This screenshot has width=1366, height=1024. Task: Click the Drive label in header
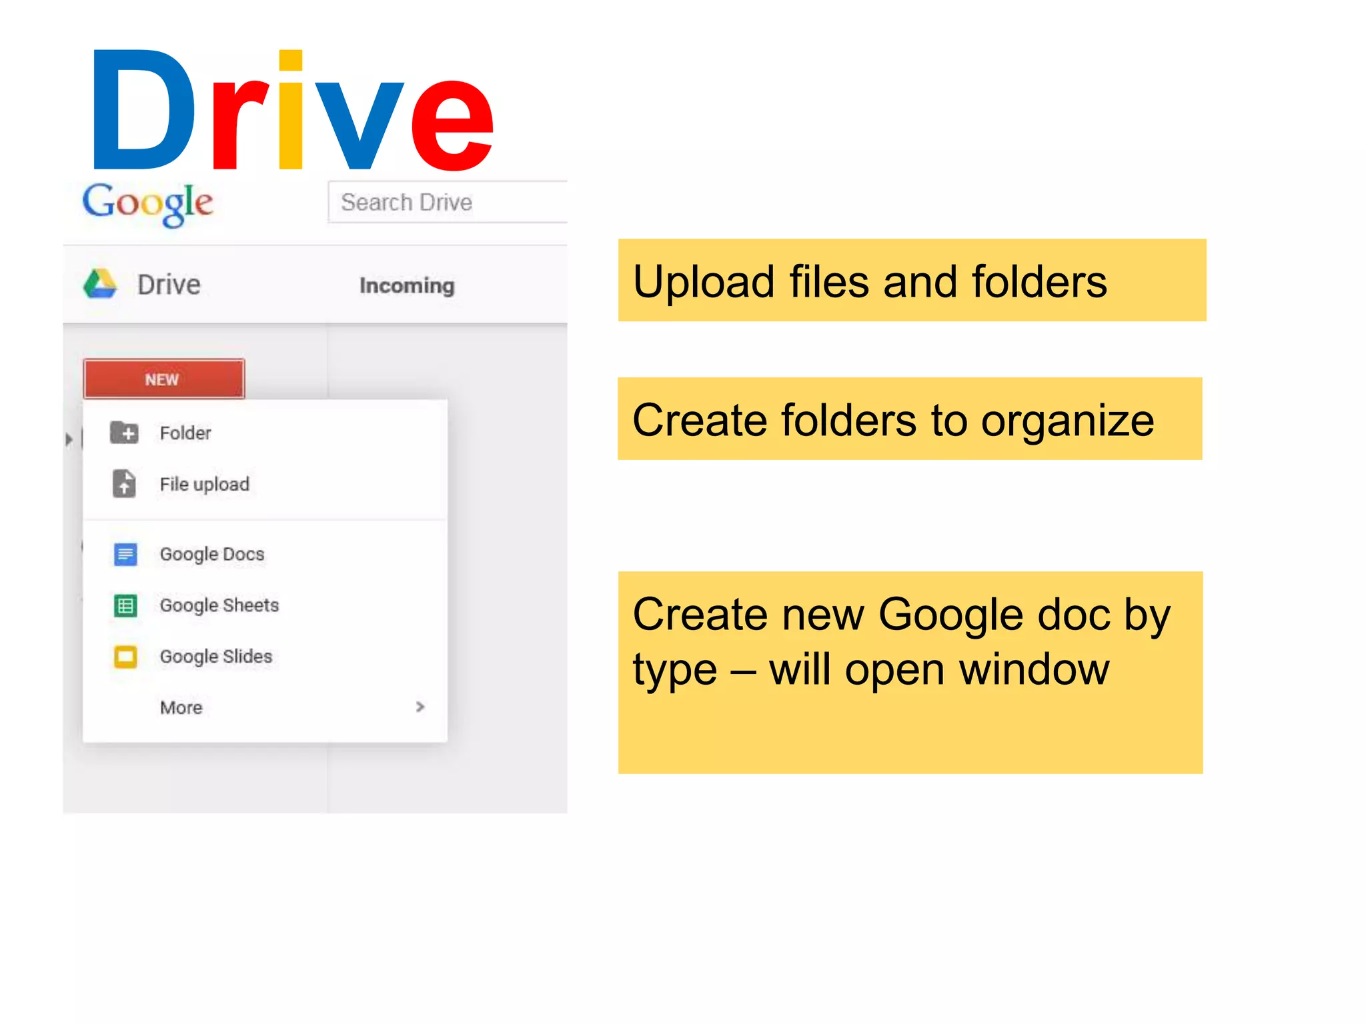(169, 285)
